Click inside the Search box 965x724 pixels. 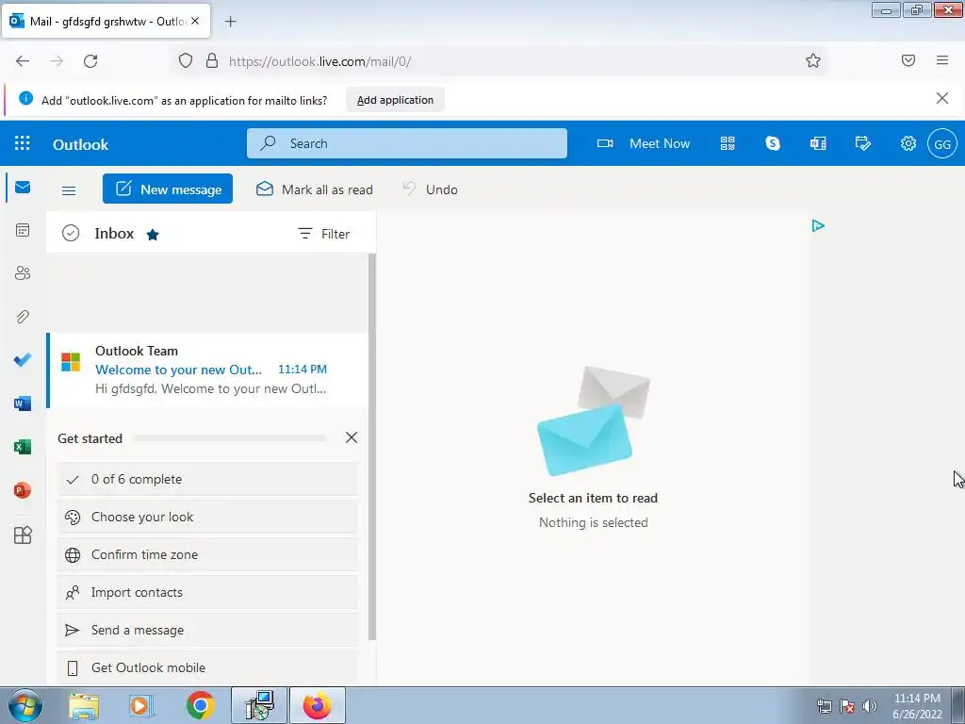407,143
